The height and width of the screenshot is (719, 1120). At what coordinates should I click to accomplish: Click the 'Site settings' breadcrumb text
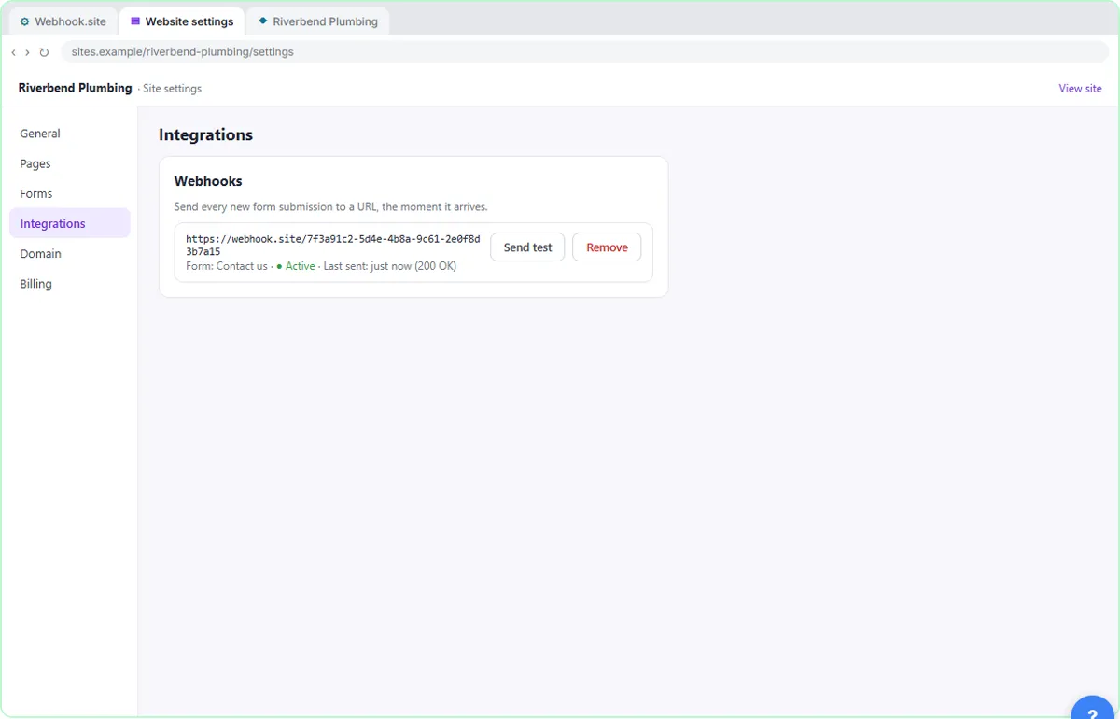point(172,89)
